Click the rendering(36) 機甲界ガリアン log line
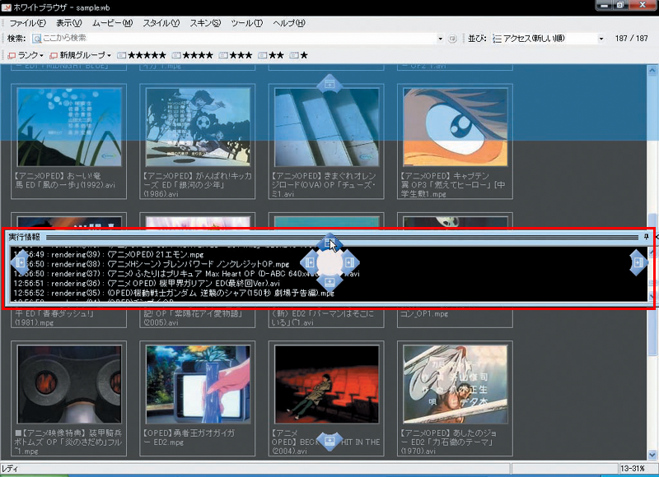 [147, 284]
